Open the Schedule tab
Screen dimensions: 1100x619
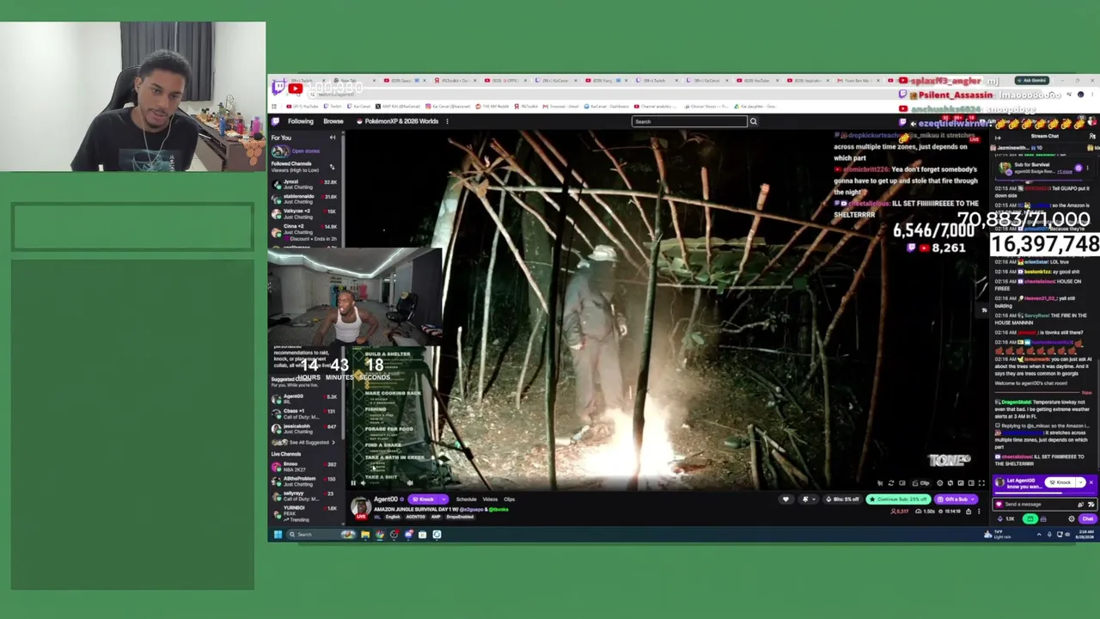tap(467, 499)
